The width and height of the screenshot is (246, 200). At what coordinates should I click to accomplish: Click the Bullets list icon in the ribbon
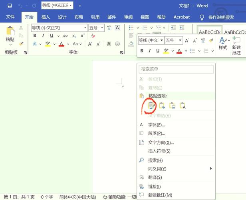(131, 28)
